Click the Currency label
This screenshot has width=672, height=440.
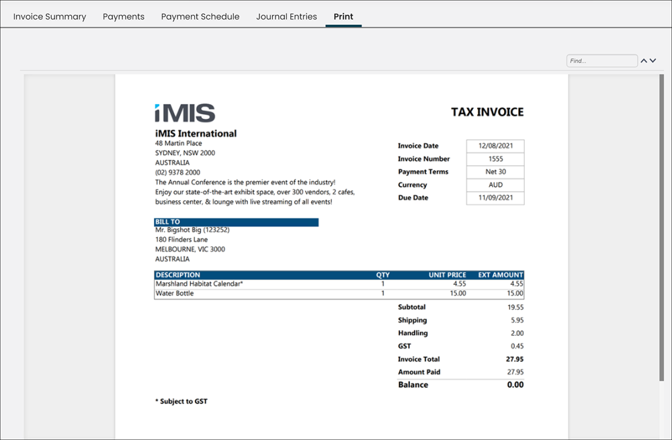point(413,185)
